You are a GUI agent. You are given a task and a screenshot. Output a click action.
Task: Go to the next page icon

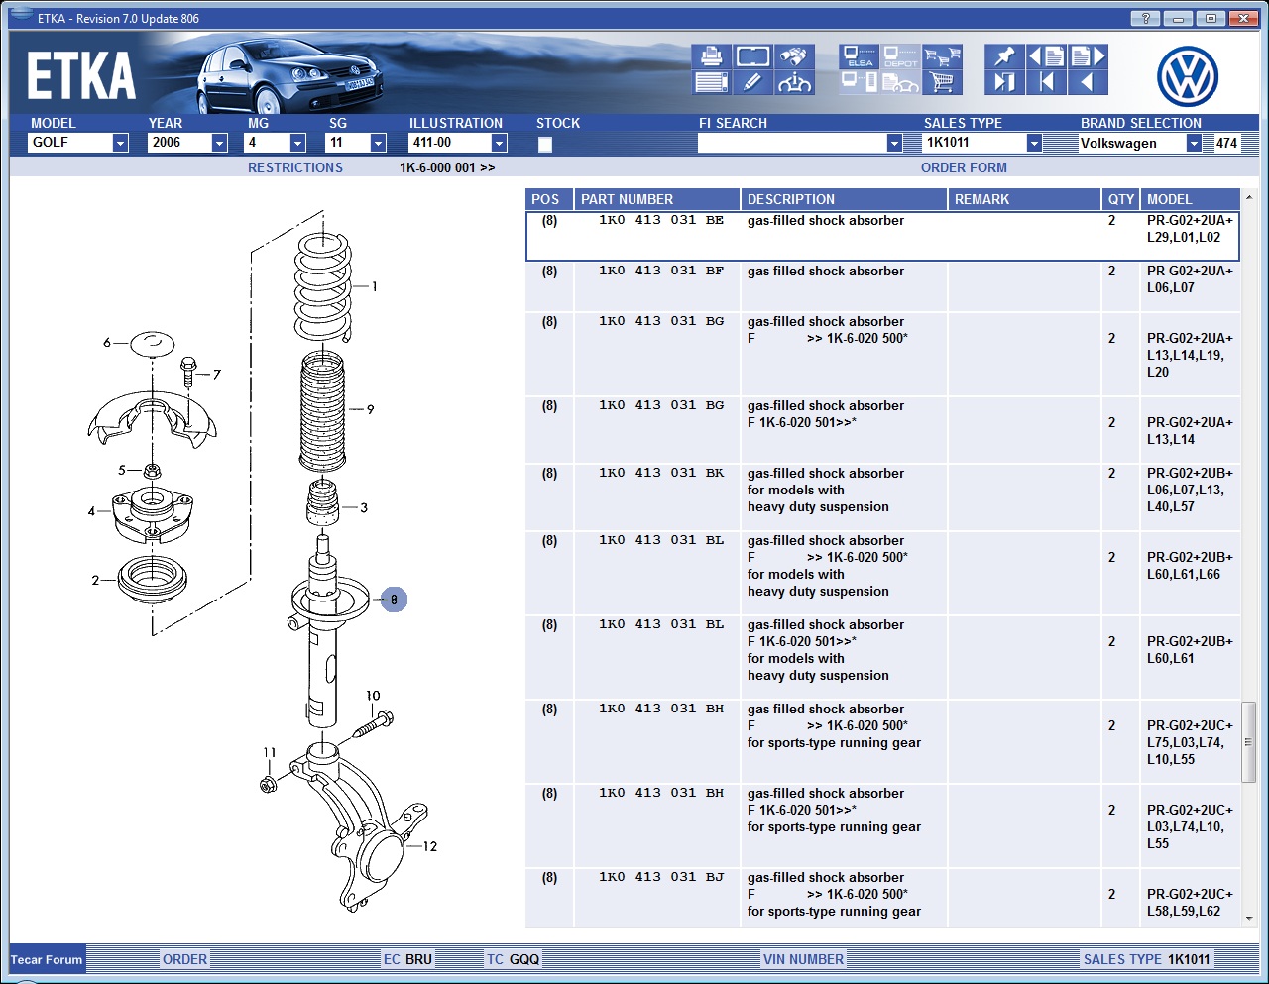click(1088, 56)
